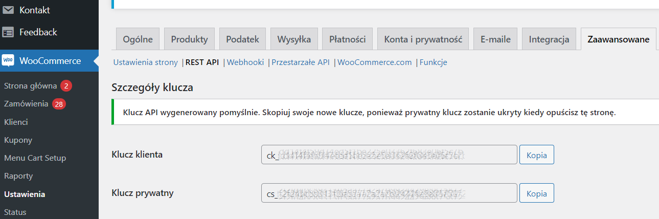
Task: Click the red Zamówienia count badge
Action: point(59,104)
